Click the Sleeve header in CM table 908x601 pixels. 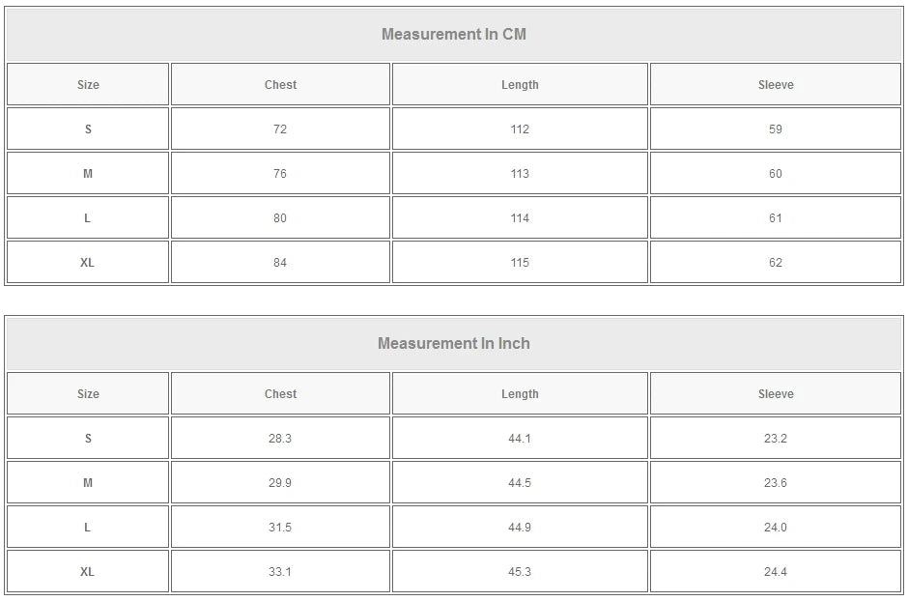point(776,85)
